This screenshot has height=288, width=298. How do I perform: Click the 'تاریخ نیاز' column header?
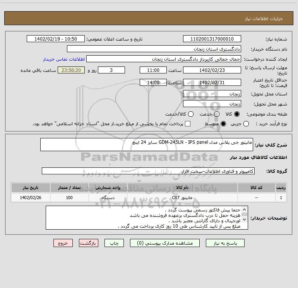31,187
